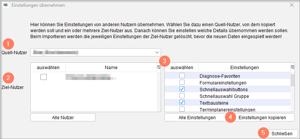Check the Formulareinstellungen checkbox
300x139 pixels.
[x=182, y=83]
